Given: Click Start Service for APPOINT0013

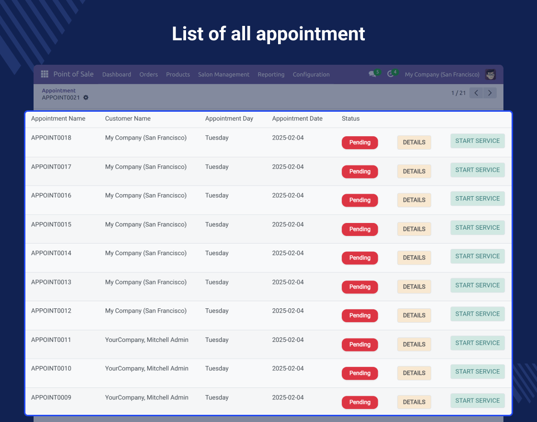Looking at the screenshot, I should pos(478,285).
